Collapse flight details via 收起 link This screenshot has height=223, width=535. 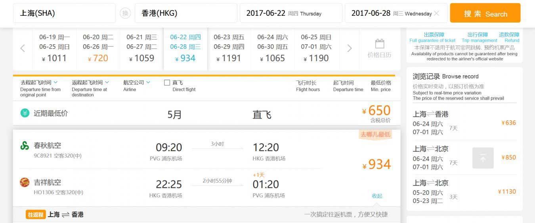377,196
